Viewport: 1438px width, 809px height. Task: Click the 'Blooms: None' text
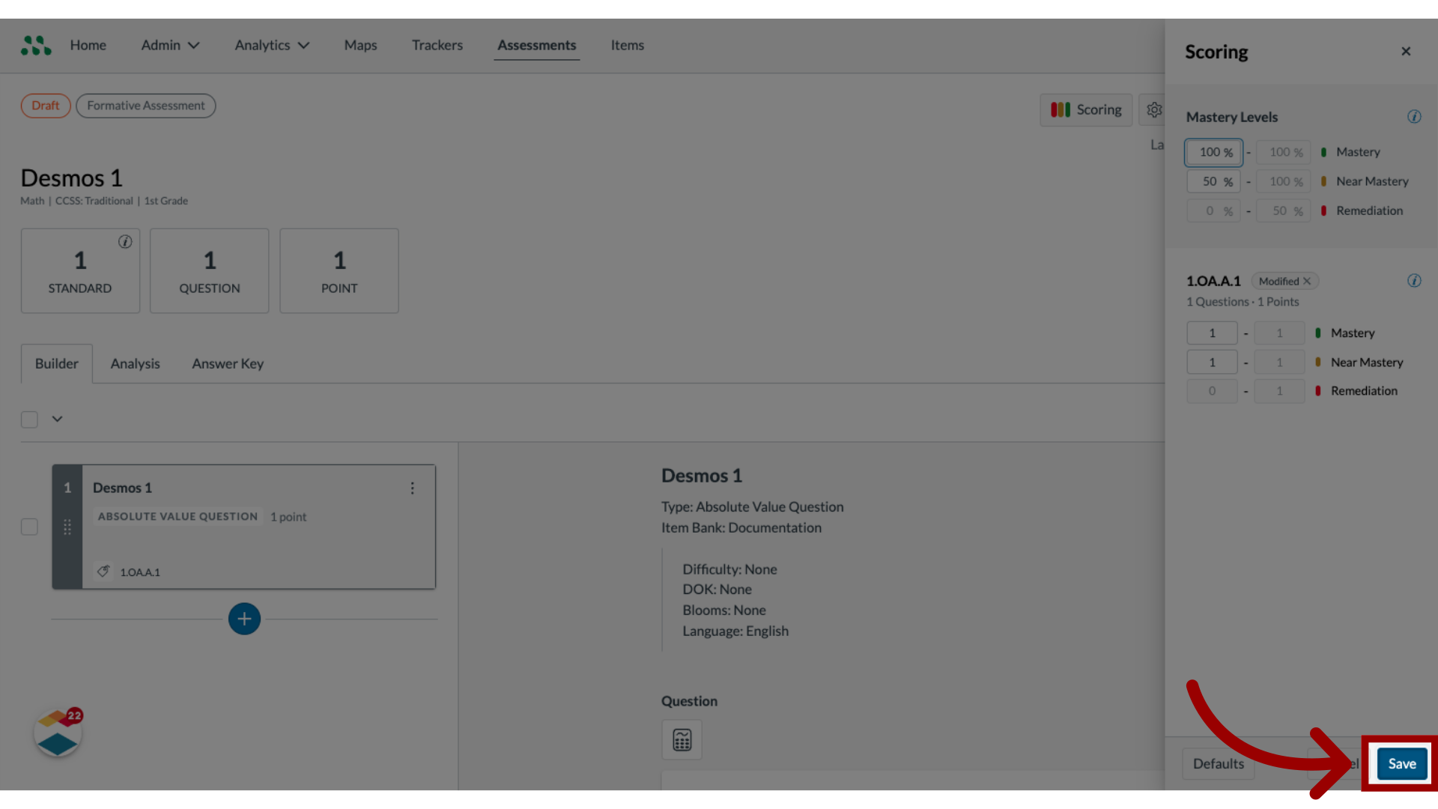tap(723, 610)
